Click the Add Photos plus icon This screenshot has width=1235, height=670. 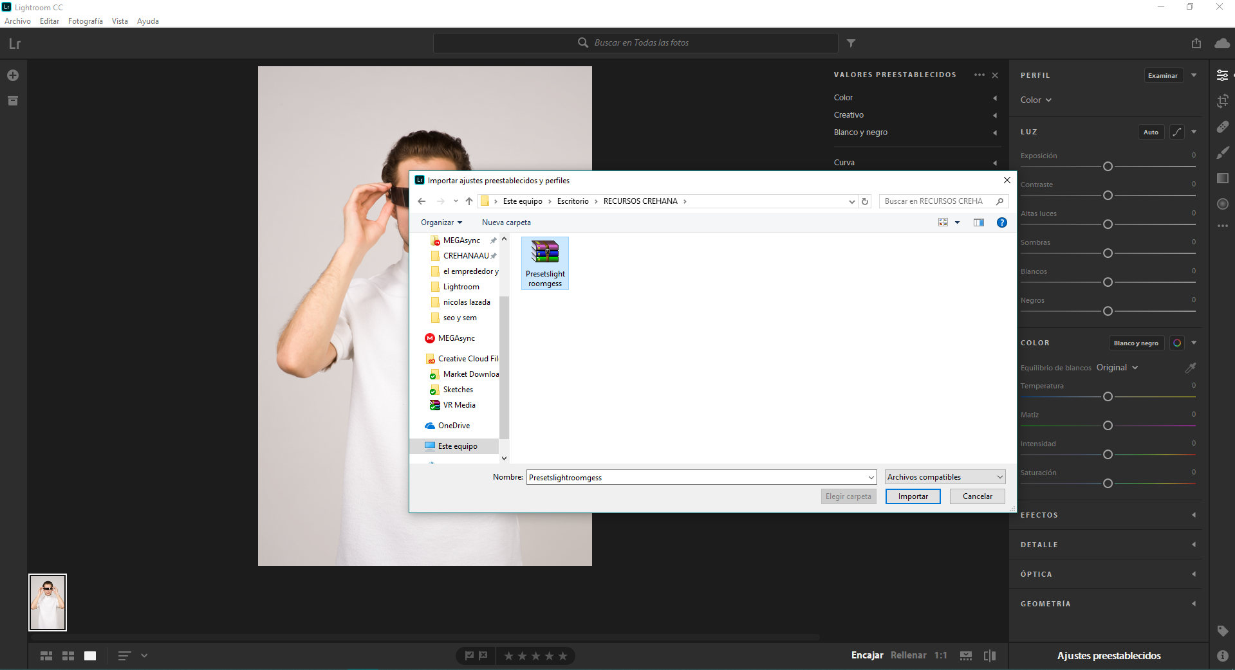point(13,75)
